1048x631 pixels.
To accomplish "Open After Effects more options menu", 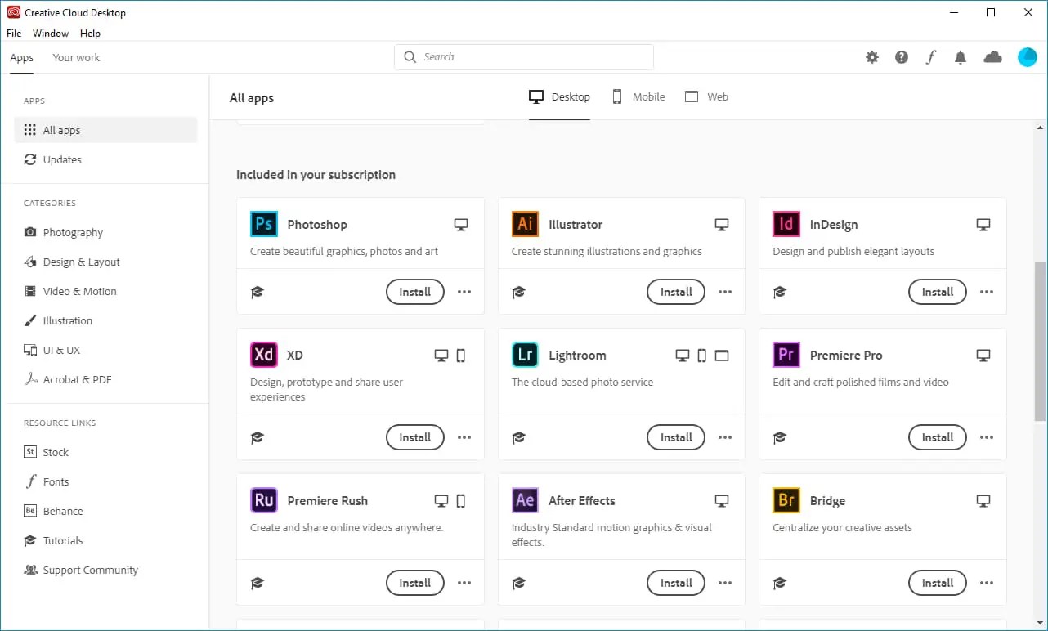I will click(x=725, y=583).
